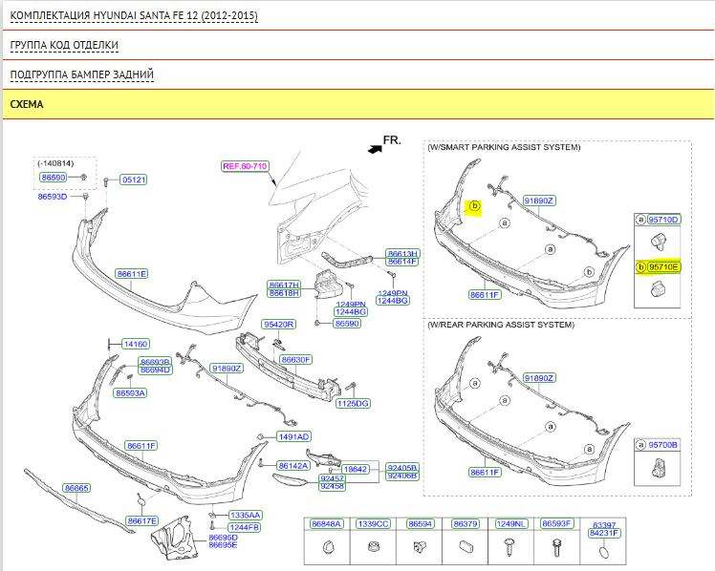715x571 pixels.
Task: Click part label 86379 in the bottom table
Action: 466,524
